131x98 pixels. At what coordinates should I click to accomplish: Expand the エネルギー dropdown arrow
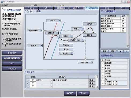coord(72,53)
